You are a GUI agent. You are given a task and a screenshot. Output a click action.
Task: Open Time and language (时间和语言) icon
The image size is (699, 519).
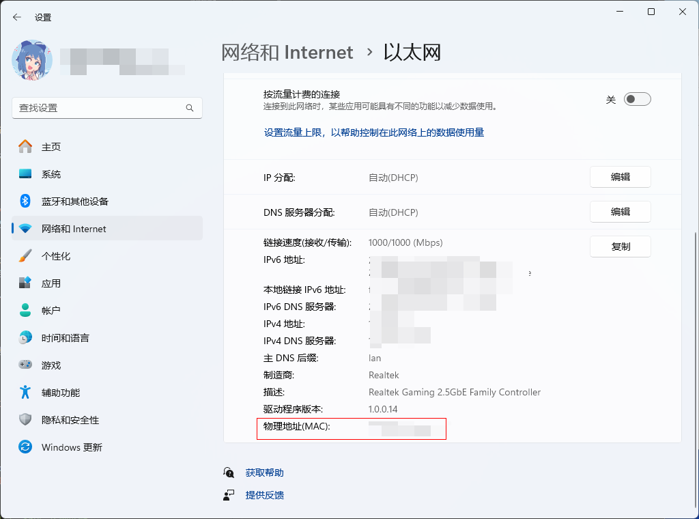[25, 338]
